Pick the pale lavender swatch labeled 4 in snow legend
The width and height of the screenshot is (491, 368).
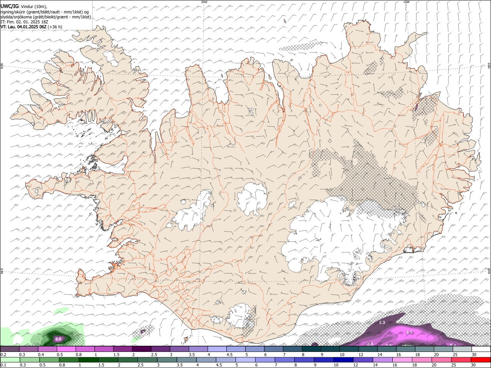click(217, 349)
